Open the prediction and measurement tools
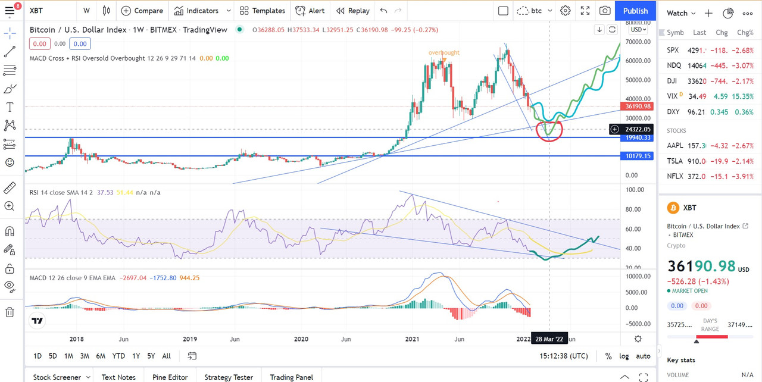 coord(10,144)
